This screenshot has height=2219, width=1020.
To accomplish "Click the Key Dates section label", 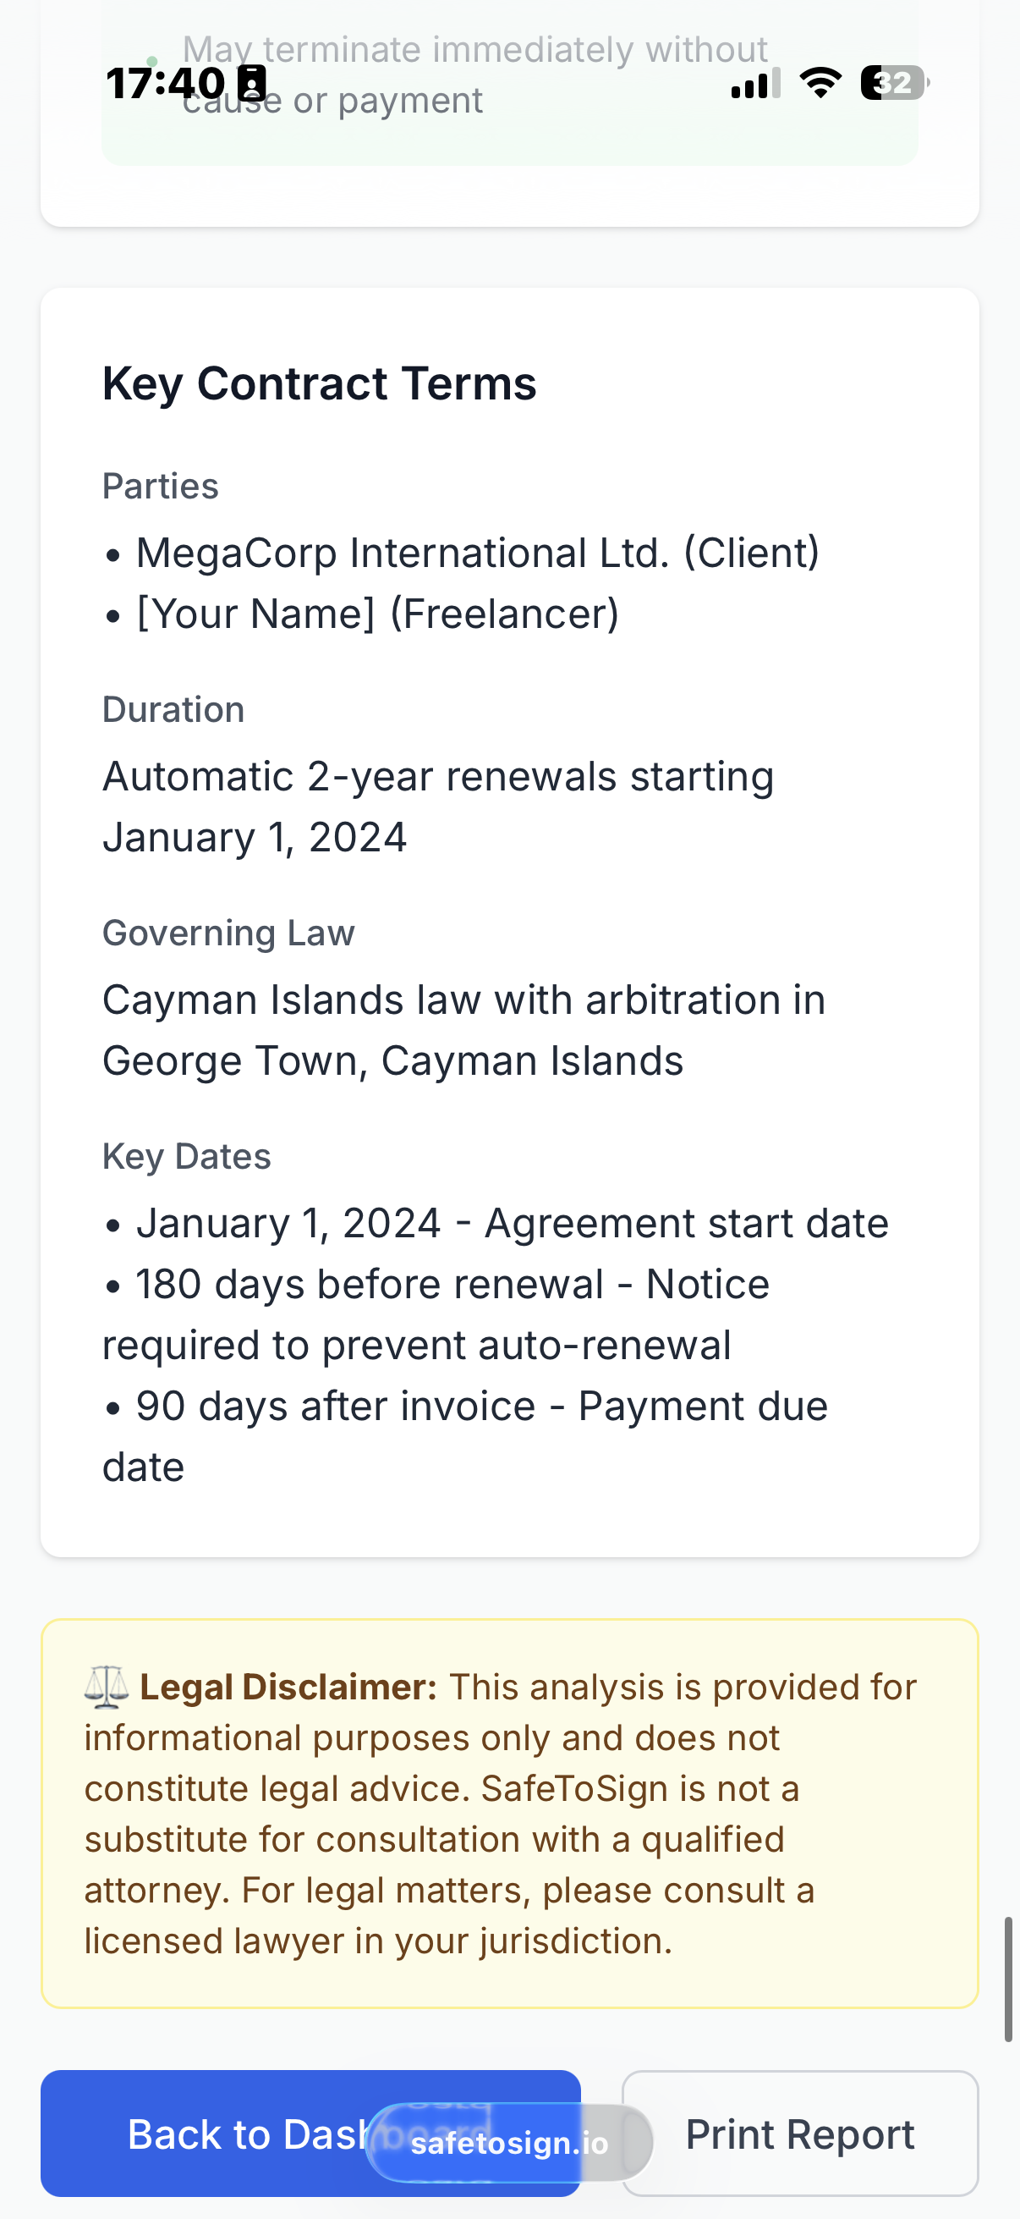I will tap(186, 1156).
